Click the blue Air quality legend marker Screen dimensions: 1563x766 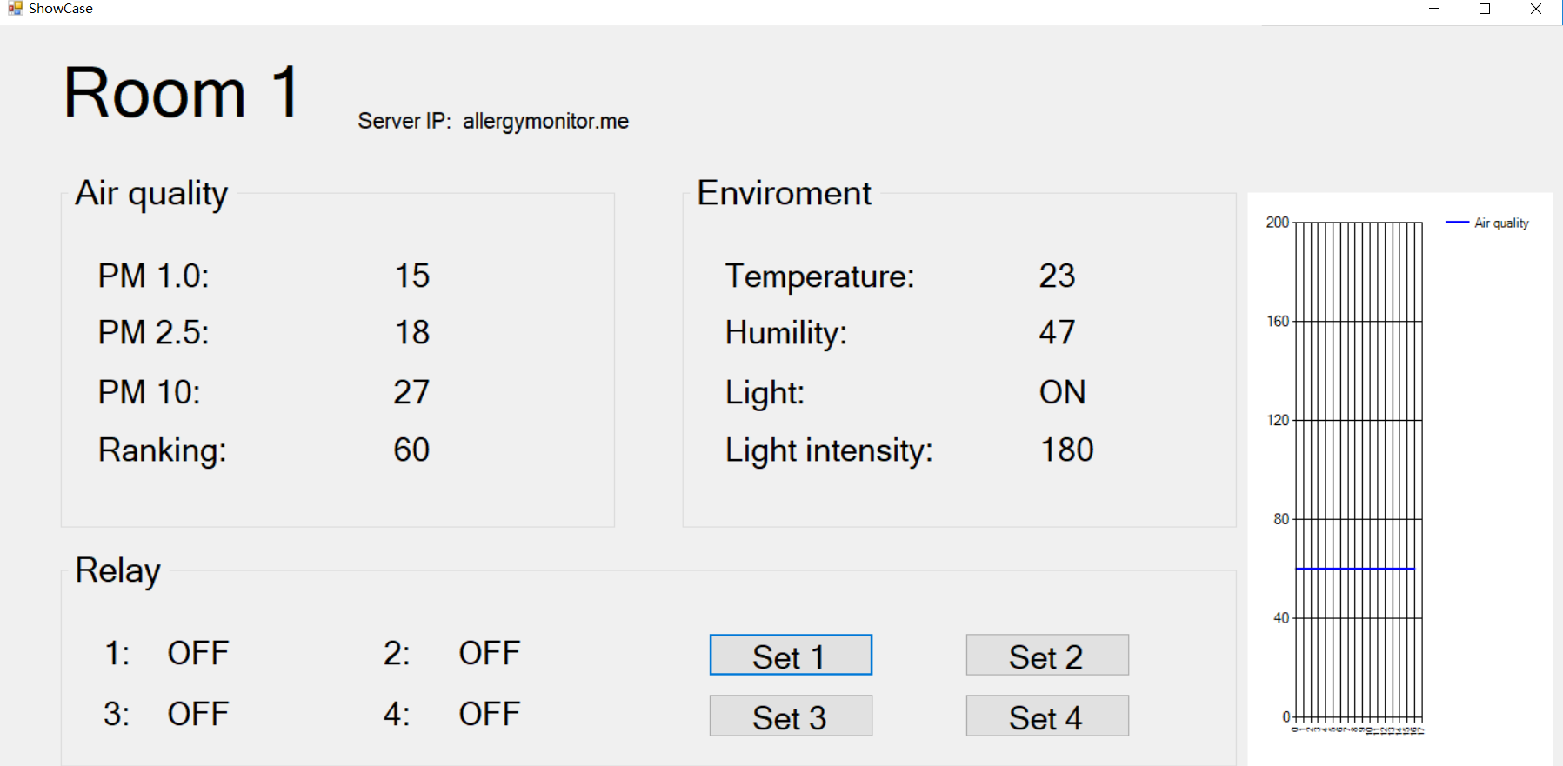click(1457, 223)
